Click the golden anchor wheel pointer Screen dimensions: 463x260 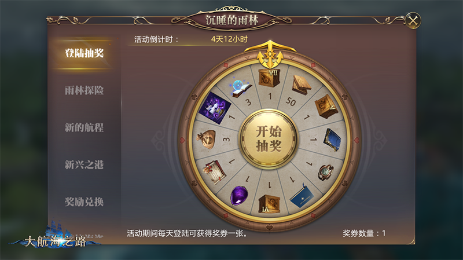270,54
